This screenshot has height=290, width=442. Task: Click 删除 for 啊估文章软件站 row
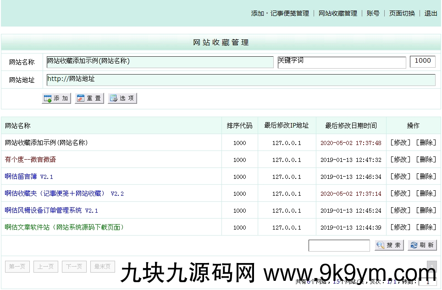426,227
